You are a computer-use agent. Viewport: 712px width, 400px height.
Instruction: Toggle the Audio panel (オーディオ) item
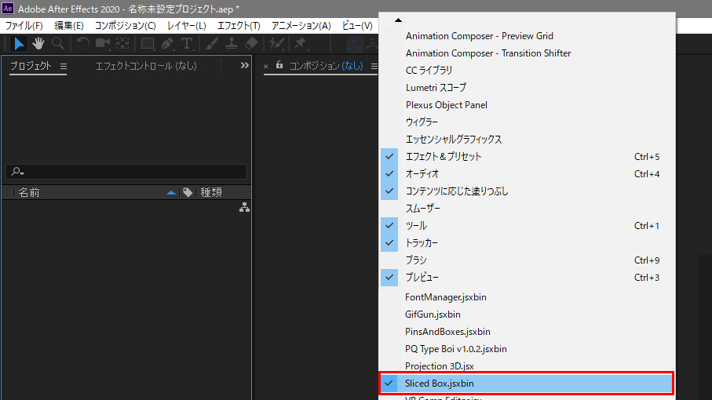tap(527, 173)
